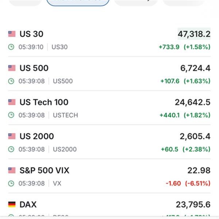Tap the +733.9 (+1.58%) change figure

(x=184, y=47)
